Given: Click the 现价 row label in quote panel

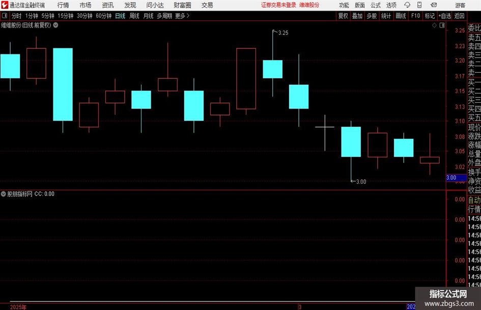Looking at the screenshot, I should pyautogui.click(x=474, y=127).
